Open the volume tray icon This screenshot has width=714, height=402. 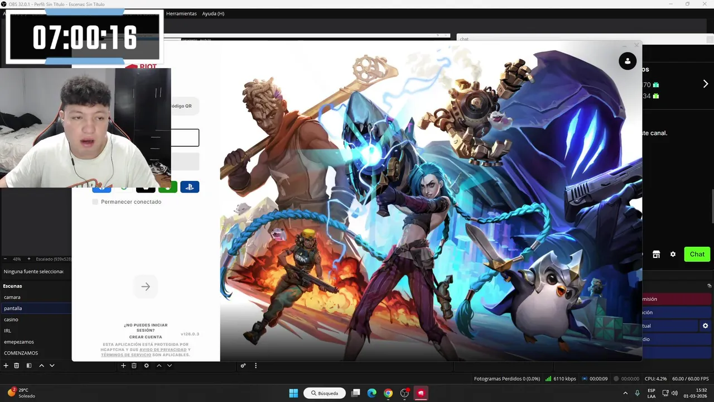point(674,393)
